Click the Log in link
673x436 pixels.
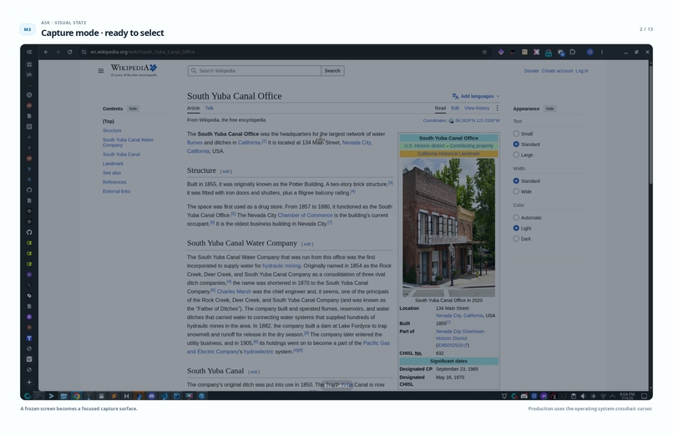click(x=582, y=71)
